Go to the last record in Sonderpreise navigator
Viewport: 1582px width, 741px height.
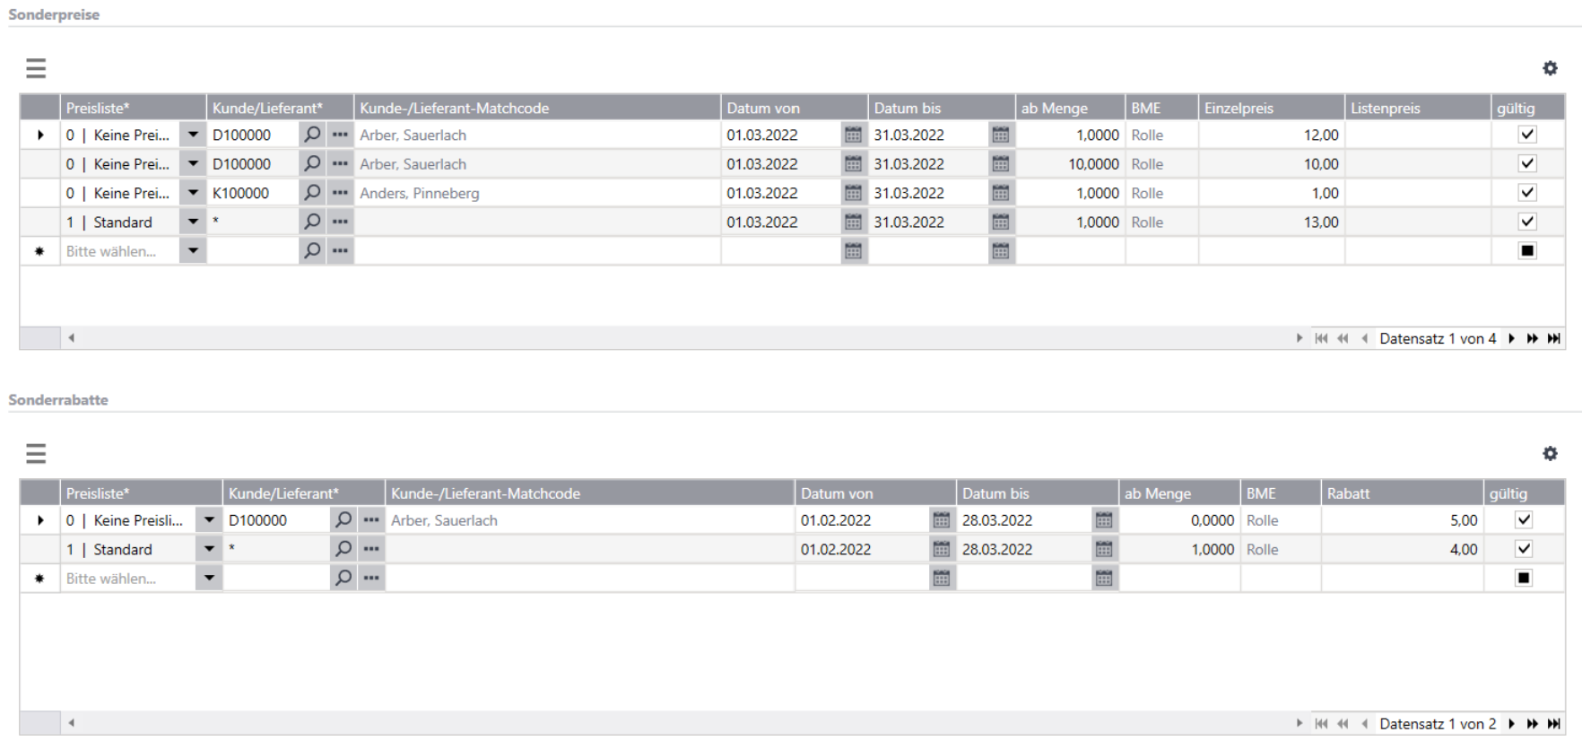click(x=1554, y=338)
